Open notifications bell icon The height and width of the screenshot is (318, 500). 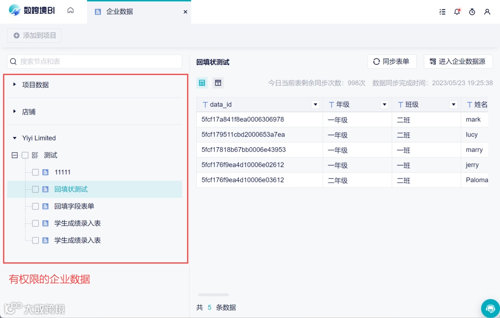(457, 12)
